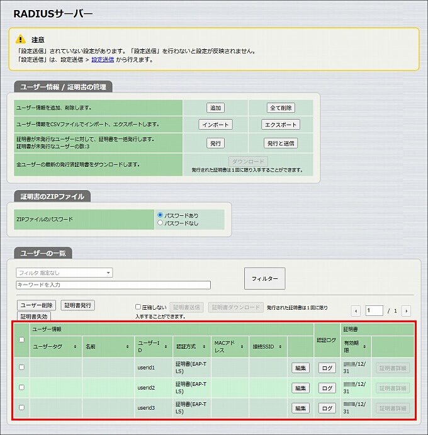428x435 pixels.
Task: Click the 発行 button for bulk certificate issue
Action: (215, 144)
